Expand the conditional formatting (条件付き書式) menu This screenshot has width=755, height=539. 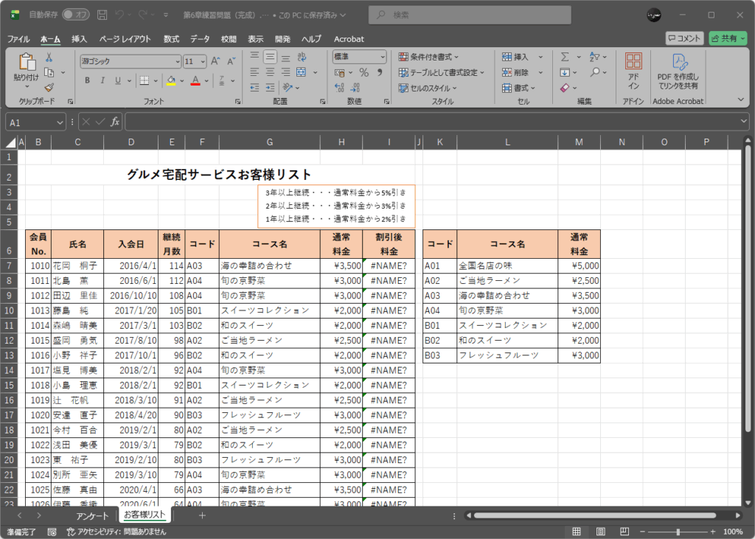429,57
